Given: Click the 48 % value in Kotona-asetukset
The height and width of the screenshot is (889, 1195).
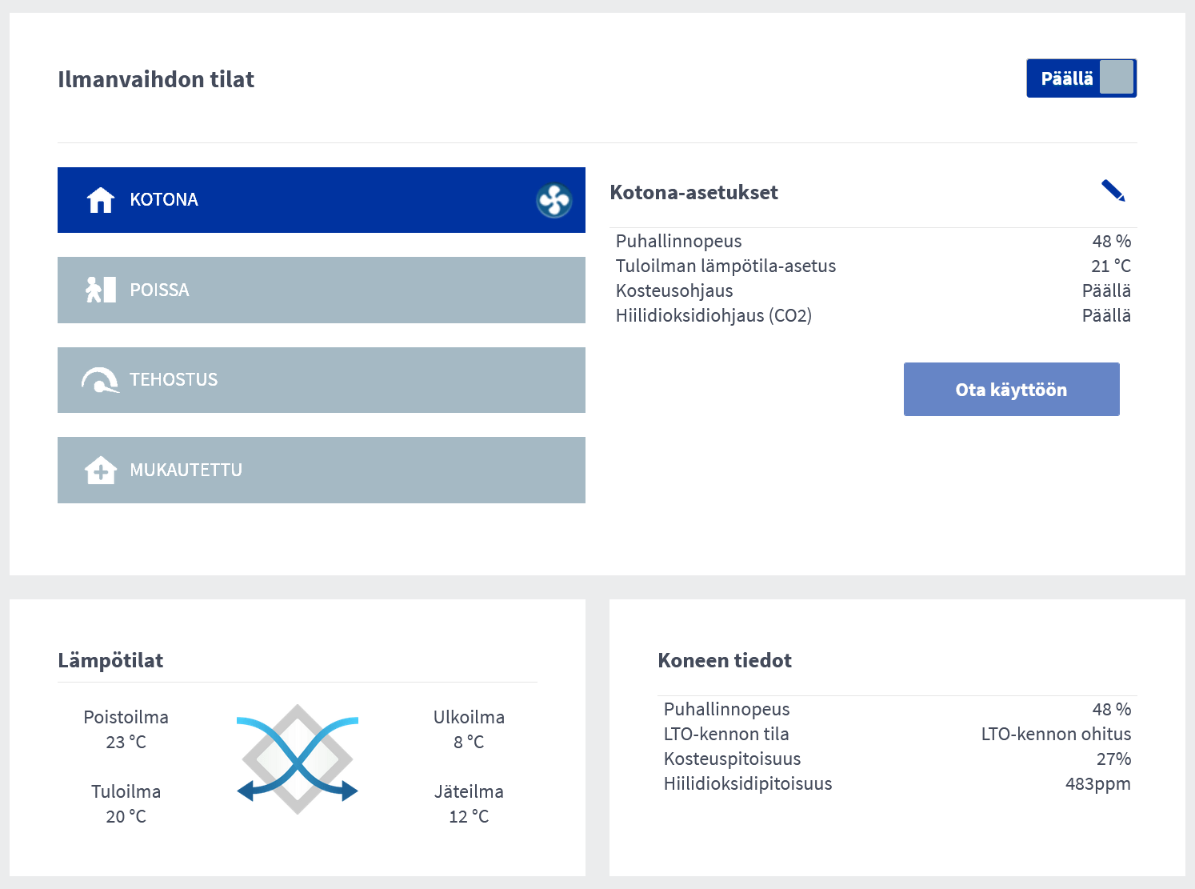Looking at the screenshot, I should 1111,241.
